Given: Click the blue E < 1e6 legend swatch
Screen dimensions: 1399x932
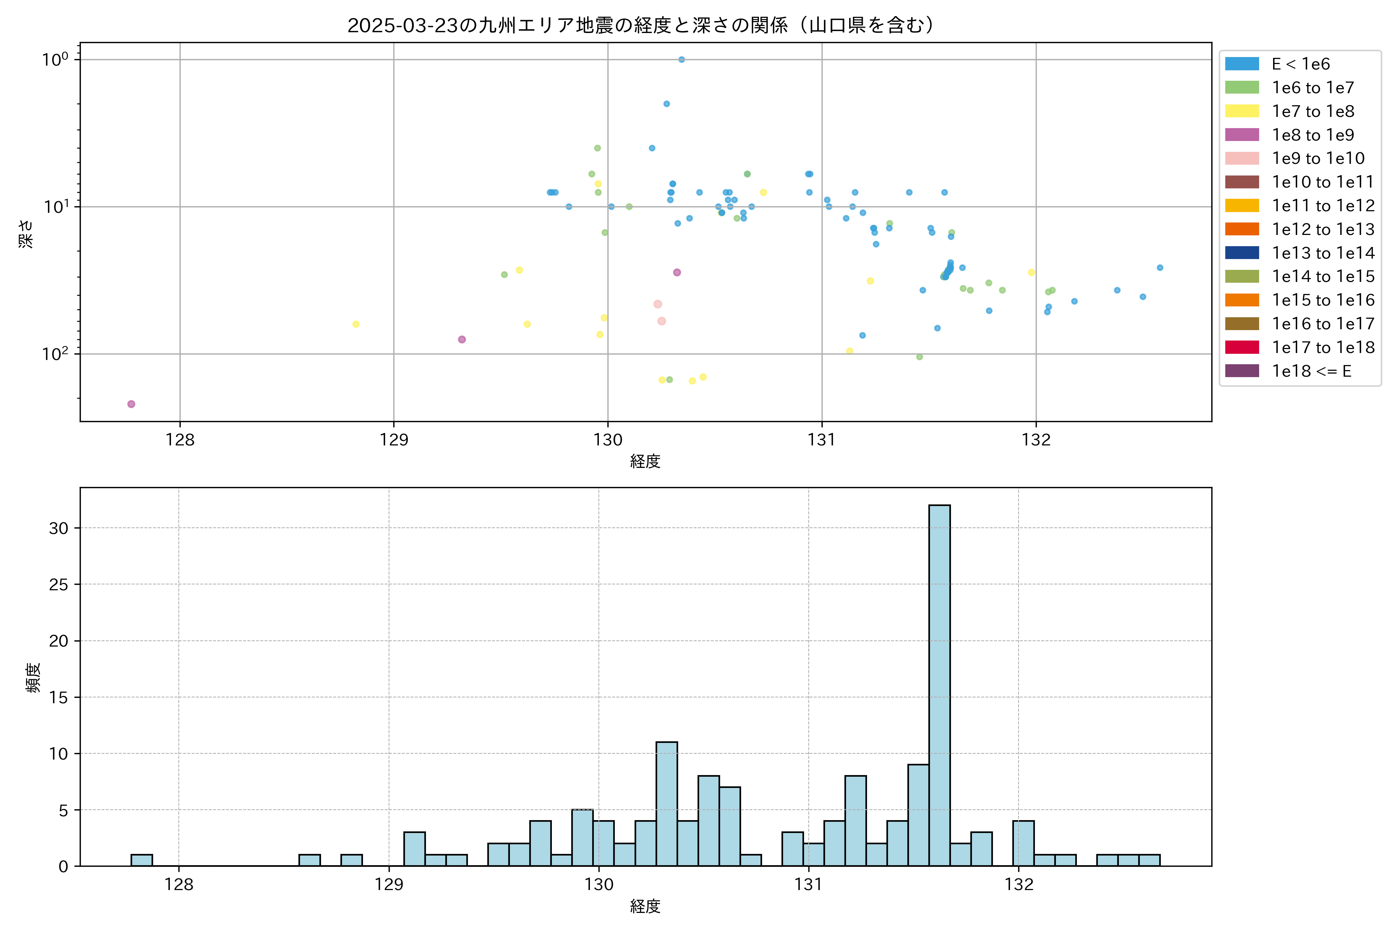Looking at the screenshot, I should [x=1241, y=64].
